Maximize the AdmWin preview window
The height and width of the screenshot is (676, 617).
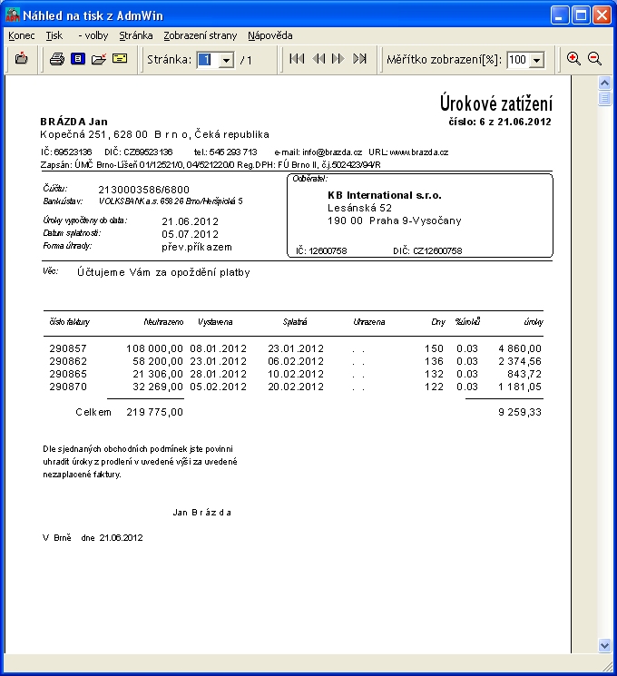581,15
